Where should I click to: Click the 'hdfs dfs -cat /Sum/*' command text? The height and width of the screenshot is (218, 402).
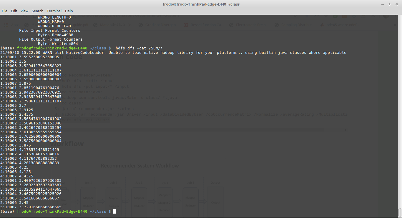pos(139,48)
